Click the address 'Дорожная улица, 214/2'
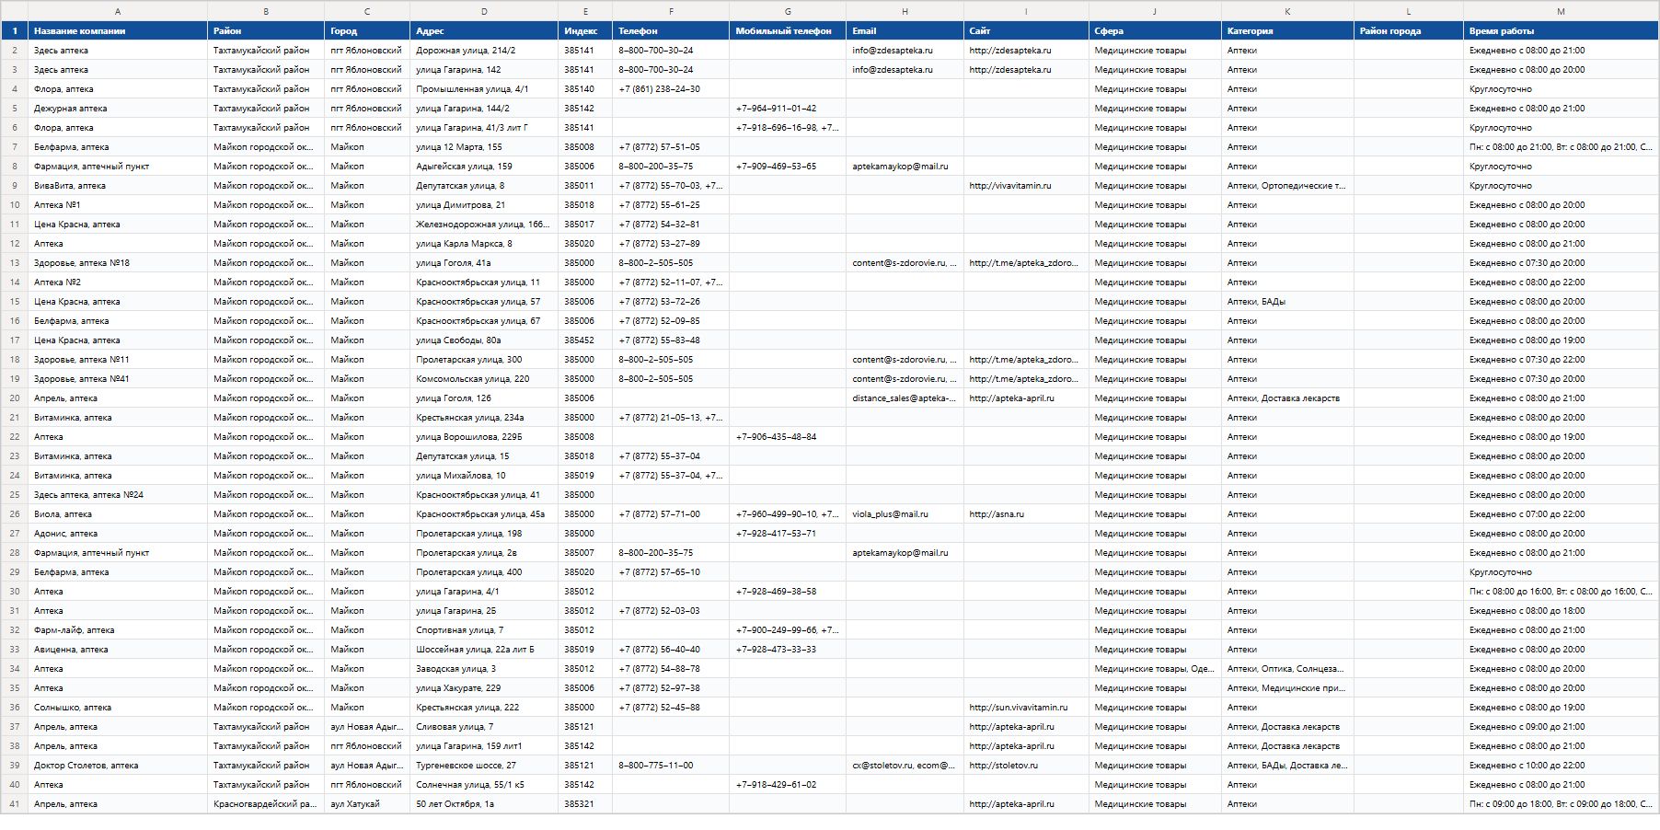The height and width of the screenshot is (830, 1660). click(x=484, y=50)
